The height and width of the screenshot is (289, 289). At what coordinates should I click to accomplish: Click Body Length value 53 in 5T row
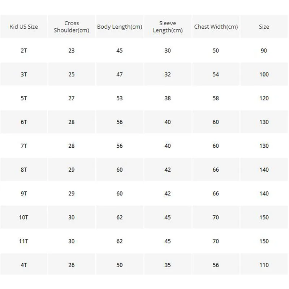coord(120,98)
